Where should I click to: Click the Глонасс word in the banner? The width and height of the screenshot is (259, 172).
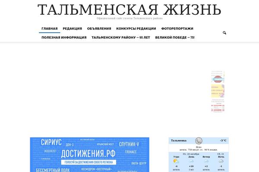point(131,152)
